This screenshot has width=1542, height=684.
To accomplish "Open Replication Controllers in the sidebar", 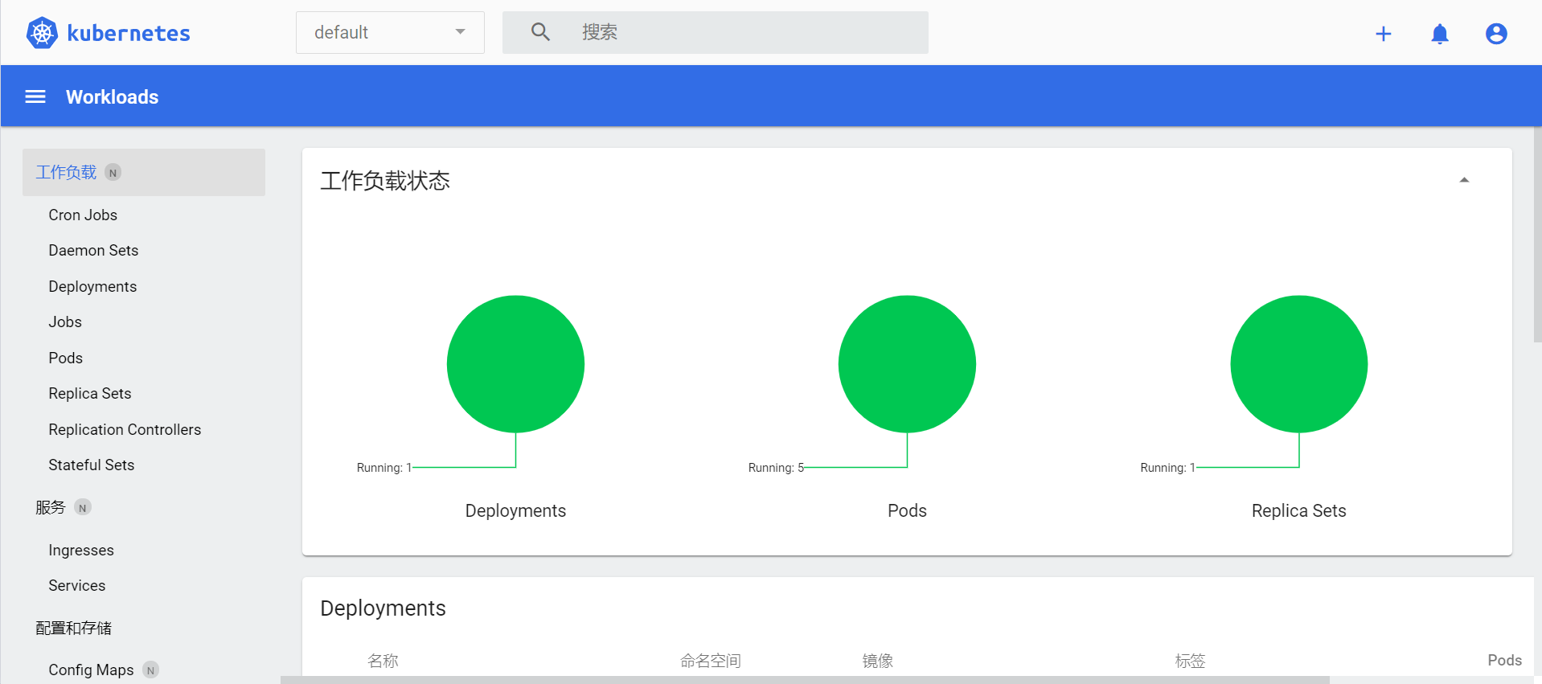I will [125, 429].
